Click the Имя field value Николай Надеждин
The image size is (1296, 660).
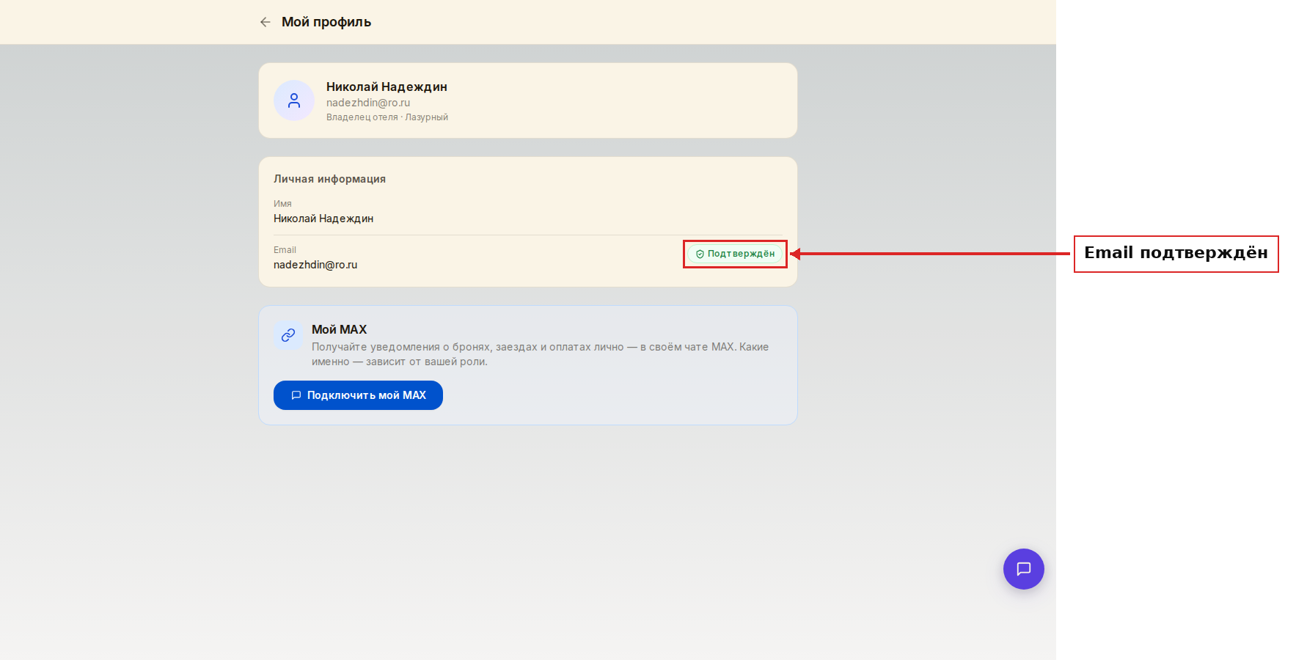[x=323, y=219]
